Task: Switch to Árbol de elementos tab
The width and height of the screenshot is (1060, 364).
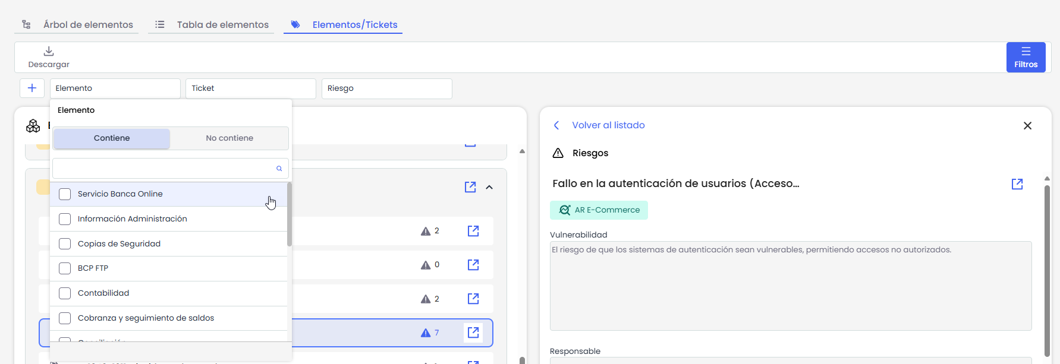Action: 87,24
